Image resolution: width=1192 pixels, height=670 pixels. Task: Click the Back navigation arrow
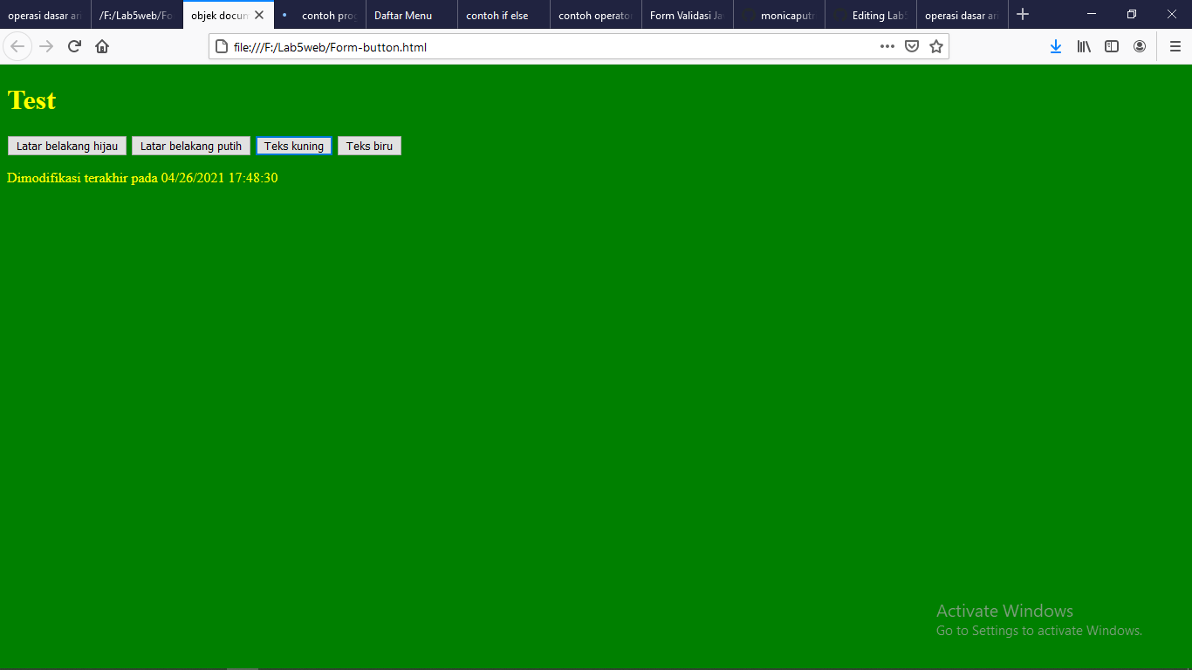[x=17, y=46]
